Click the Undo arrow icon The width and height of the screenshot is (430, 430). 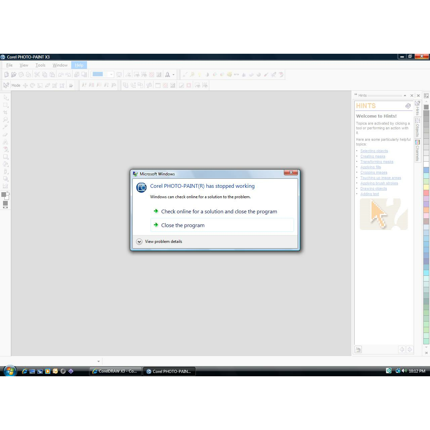pyautogui.click(x=61, y=75)
